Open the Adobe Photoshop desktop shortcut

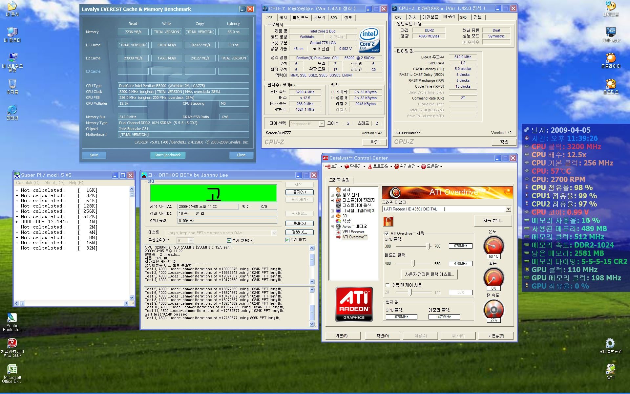coord(12,322)
